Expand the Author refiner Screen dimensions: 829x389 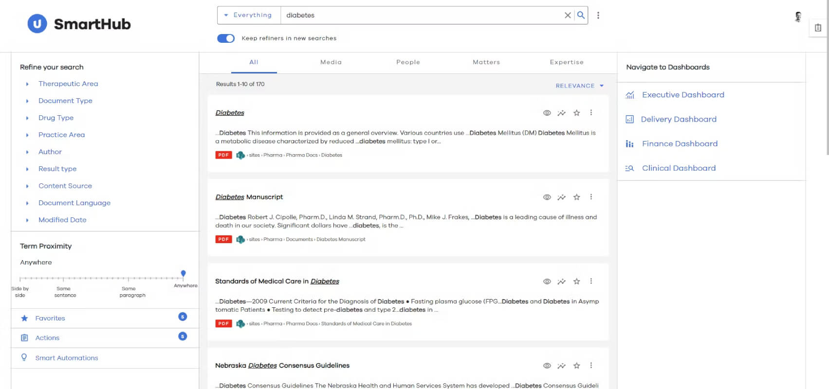tap(27, 152)
